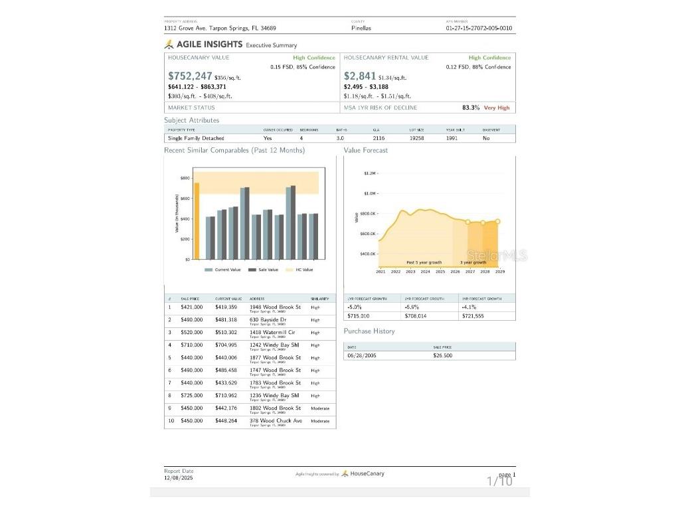680x510 pixels.
Task: Click the Similarity column header
Action: tap(319, 299)
